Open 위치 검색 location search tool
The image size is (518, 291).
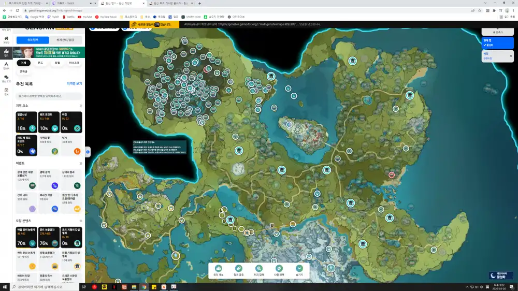[x=259, y=269]
